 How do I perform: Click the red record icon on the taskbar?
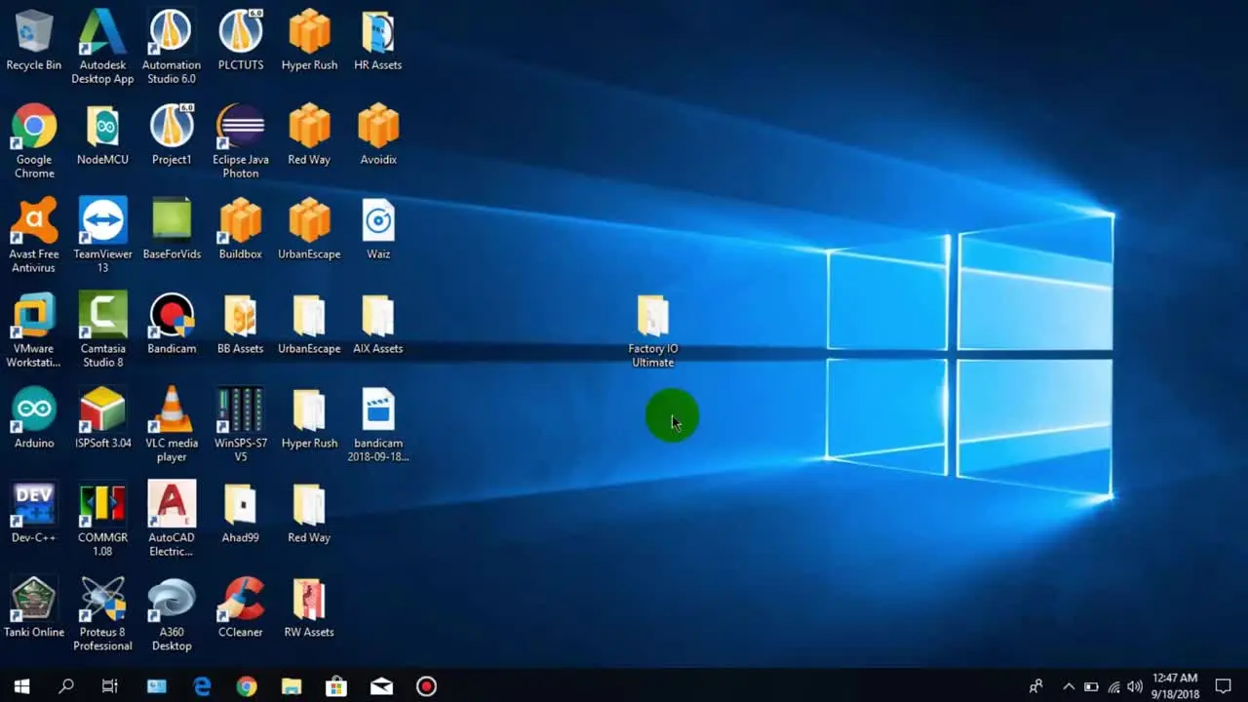(x=426, y=686)
